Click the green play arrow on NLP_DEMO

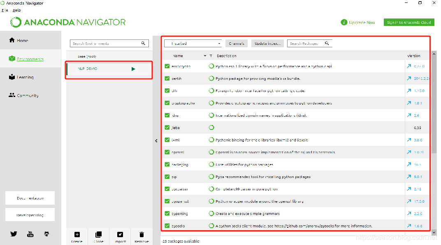pyautogui.click(x=133, y=69)
